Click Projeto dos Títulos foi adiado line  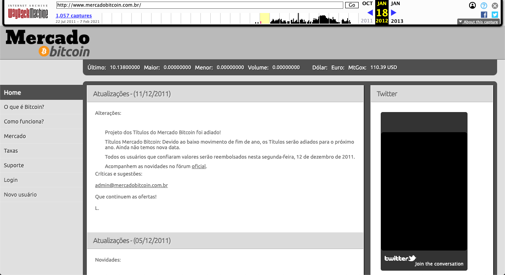coord(163,133)
